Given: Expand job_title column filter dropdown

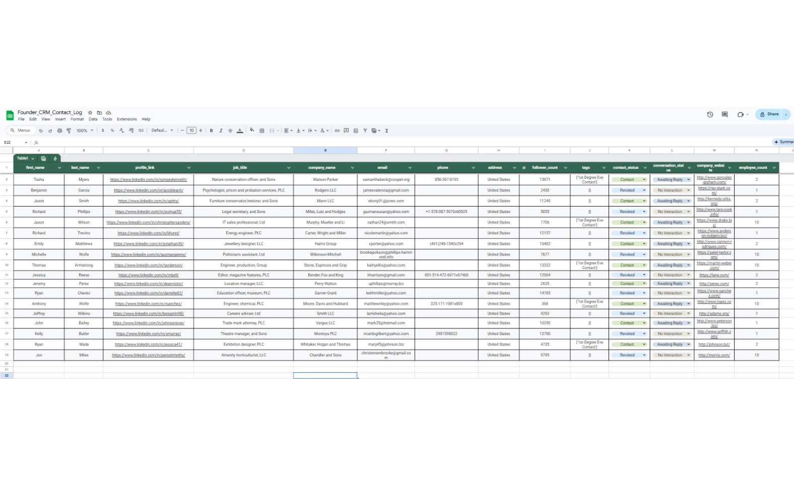Looking at the screenshot, I should coord(289,168).
